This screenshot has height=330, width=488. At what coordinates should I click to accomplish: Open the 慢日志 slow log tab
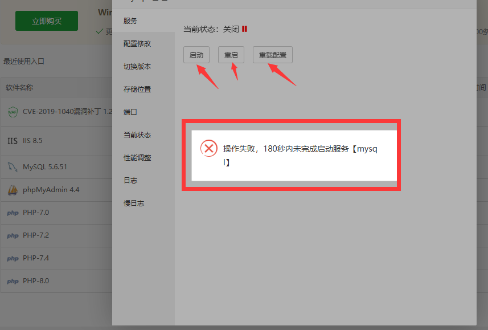[134, 203]
